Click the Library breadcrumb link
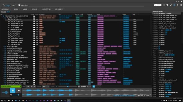This screenshot has height=102, width=183. click(8, 12)
